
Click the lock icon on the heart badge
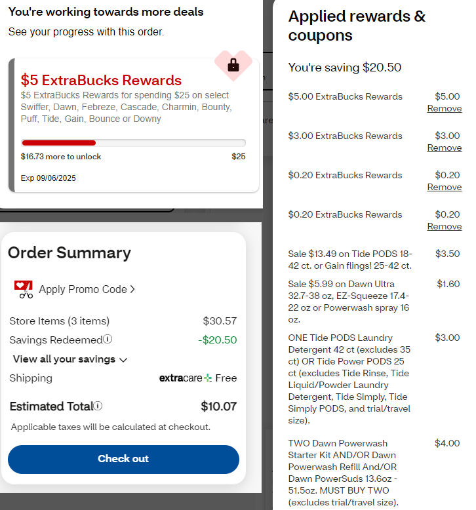[233, 65]
